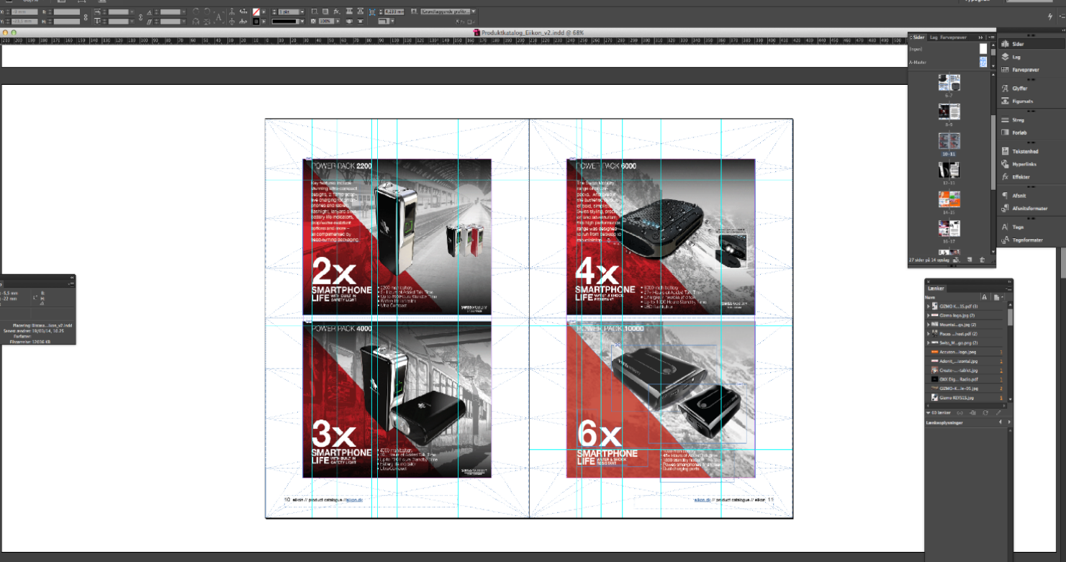The width and height of the screenshot is (1066, 562).
Task: Click go to link icon in Lænker panel
Action: click(x=973, y=412)
